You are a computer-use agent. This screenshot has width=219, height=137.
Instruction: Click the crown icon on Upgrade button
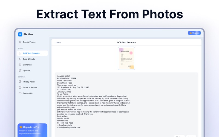point(191,33)
